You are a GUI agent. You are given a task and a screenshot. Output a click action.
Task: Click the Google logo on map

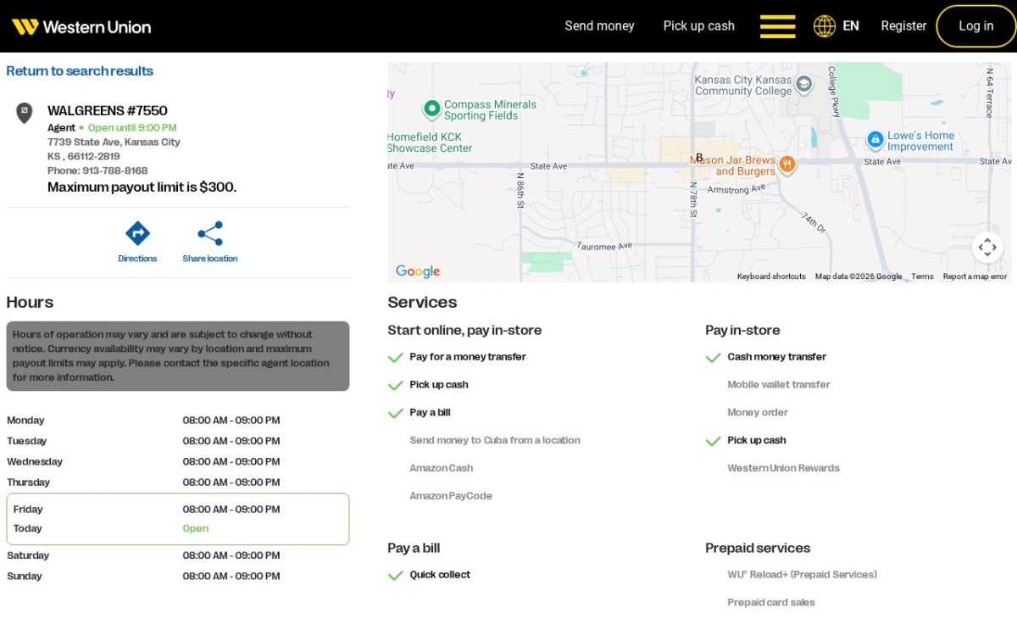(x=418, y=271)
